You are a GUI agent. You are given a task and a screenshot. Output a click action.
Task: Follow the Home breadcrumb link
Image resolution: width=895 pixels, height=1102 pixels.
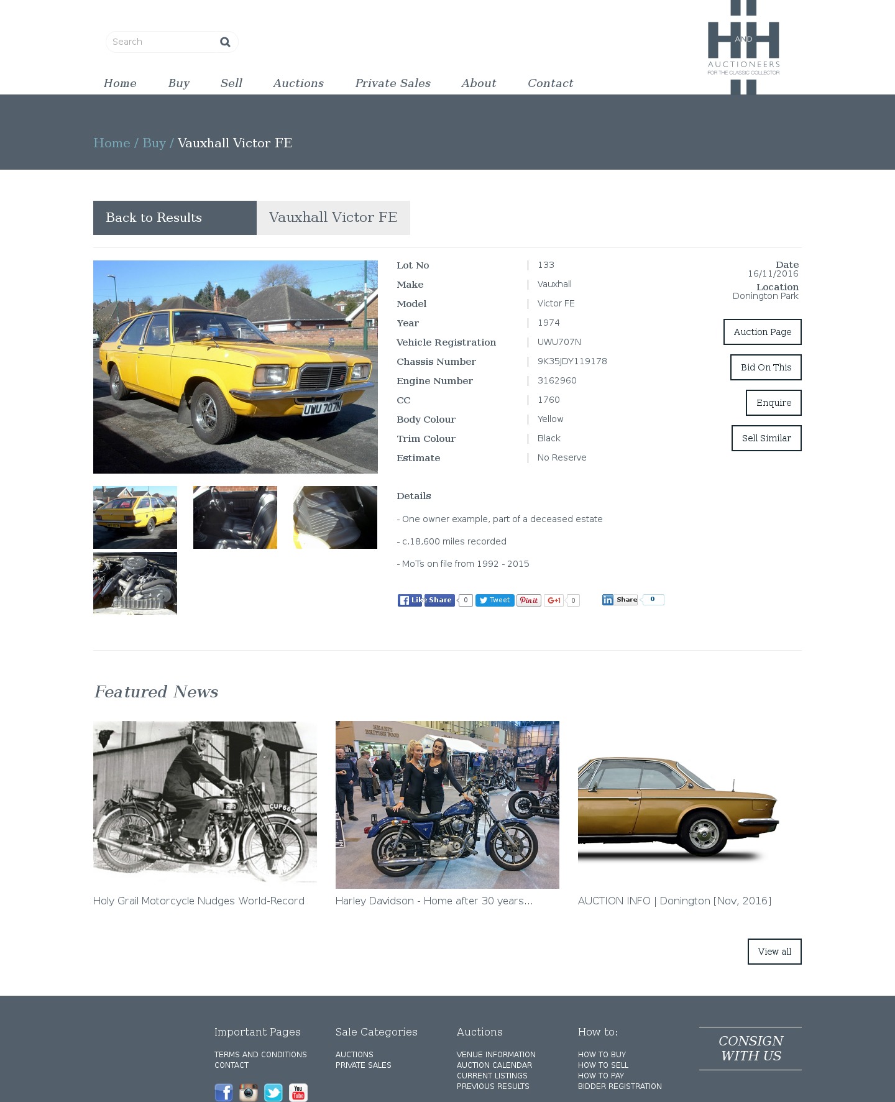tap(112, 143)
